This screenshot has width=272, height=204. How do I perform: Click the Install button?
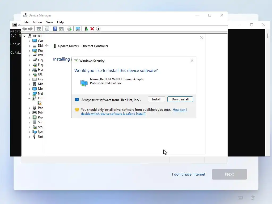[156, 99]
